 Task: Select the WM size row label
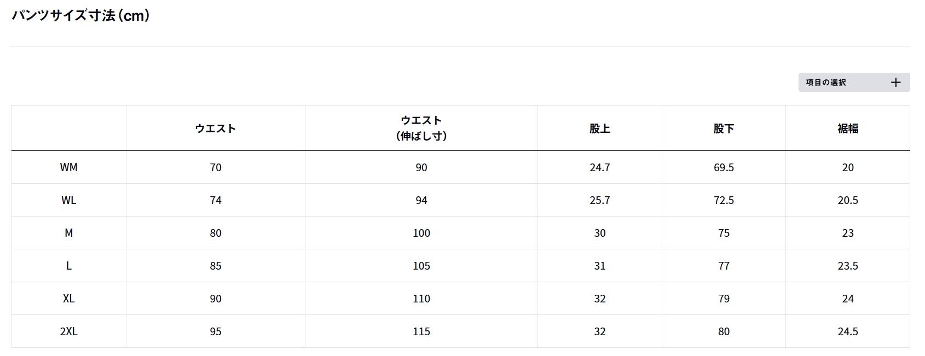tap(68, 167)
